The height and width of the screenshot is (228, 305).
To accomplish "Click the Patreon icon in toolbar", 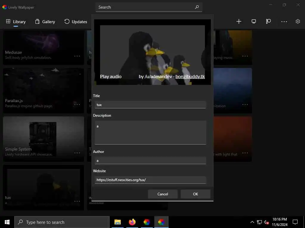I will (268, 21).
